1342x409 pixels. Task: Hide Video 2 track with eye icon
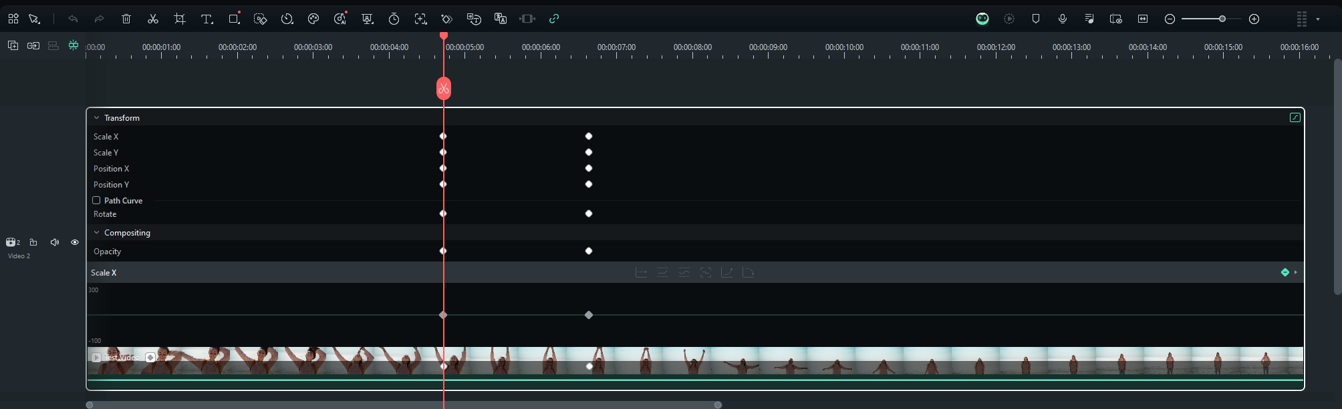(75, 242)
